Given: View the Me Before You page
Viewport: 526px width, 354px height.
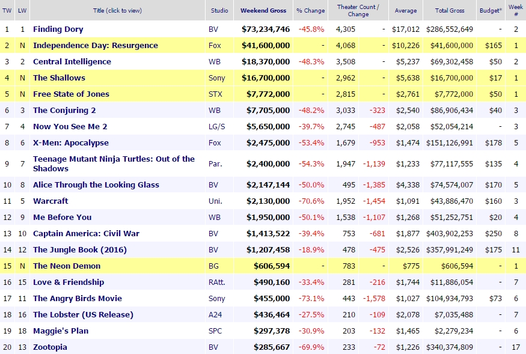Looking at the screenshot, I should pos(62,217).
